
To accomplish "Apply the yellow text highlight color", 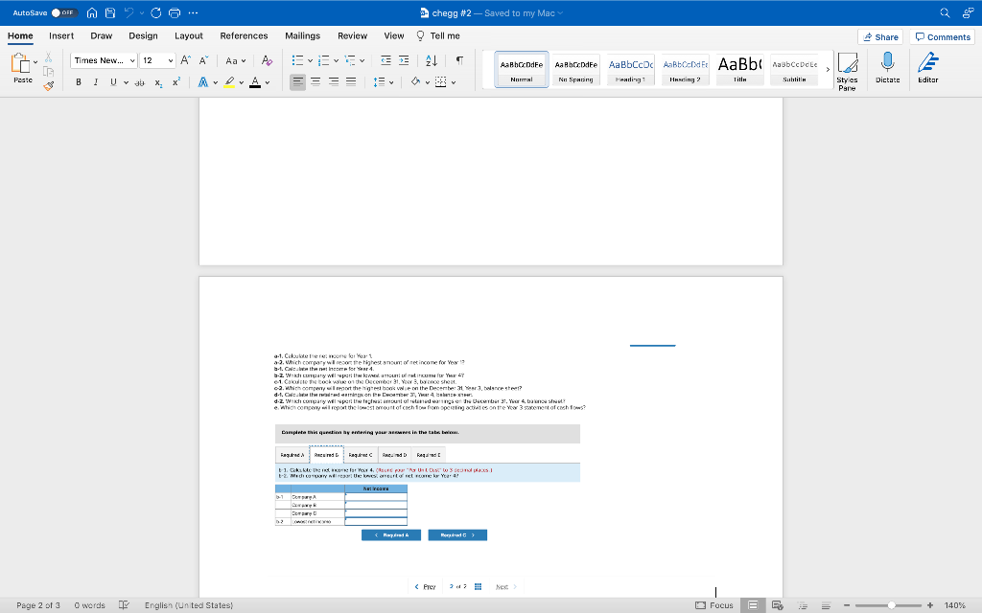I will [229, 82].
